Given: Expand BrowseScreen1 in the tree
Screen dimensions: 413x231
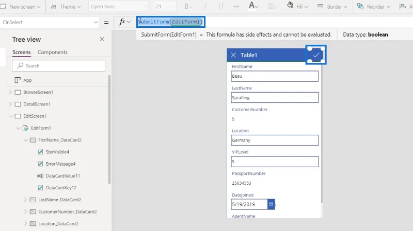Looking at the screenshot, I should (x=10, y=92).
